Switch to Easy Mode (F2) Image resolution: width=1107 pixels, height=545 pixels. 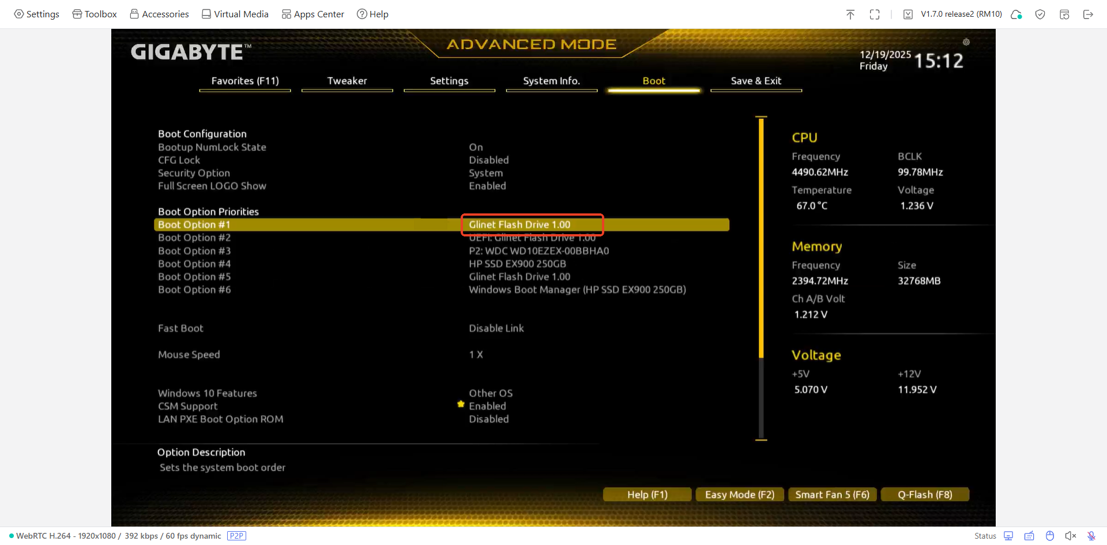(740, 494)
